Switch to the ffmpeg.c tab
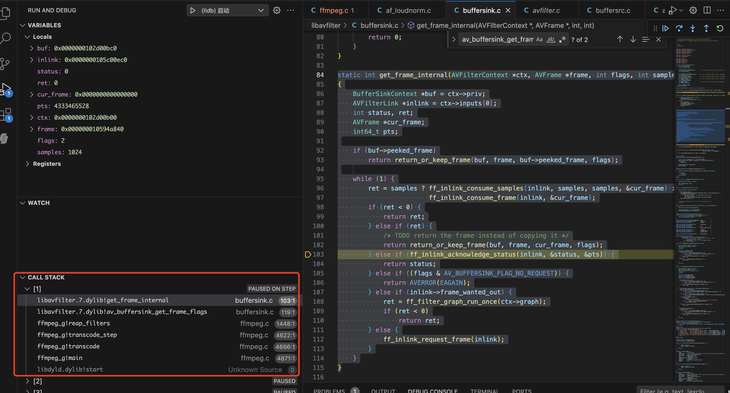730x393 pixels. (333, 10)
